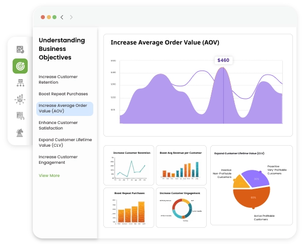Open the dashboard analytics sidebar icon
Image resolution: width=304 pixels, height=247 pixels.
pos(20,49)
